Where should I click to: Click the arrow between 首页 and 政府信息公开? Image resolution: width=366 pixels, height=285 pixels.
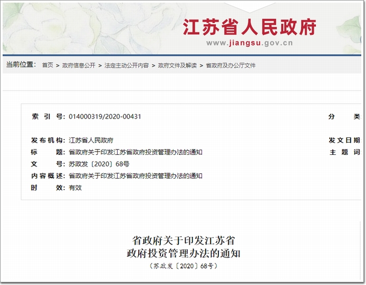point(57,65)
